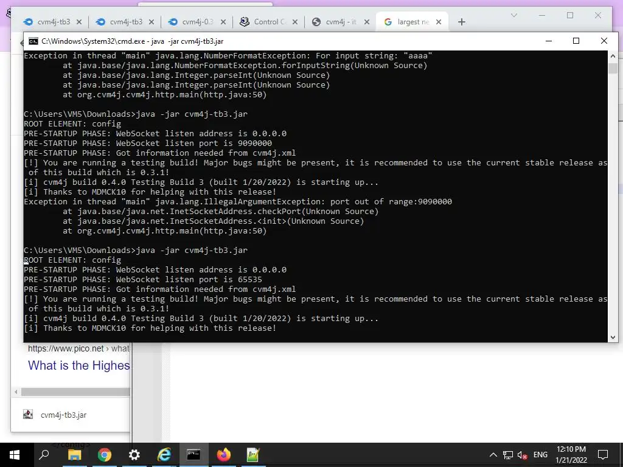
Task: Close the Google 'largest ne' tab
Action: [x=439, y=22]
